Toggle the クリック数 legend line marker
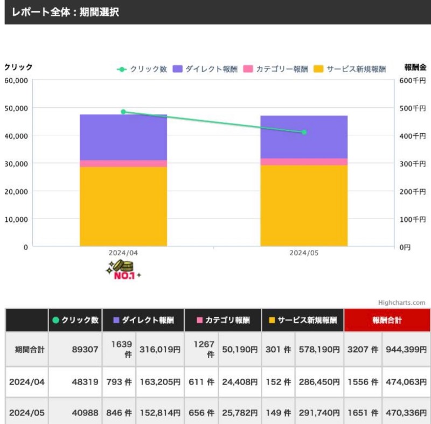431x424 pixels. (x=122, y=69)
